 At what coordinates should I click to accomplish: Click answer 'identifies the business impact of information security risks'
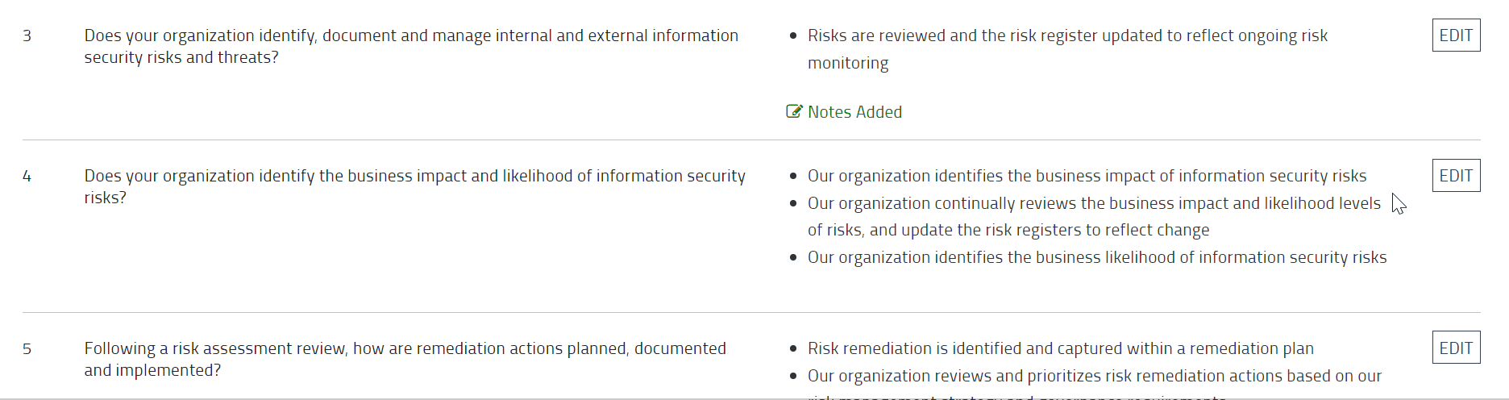[1087, 176]
